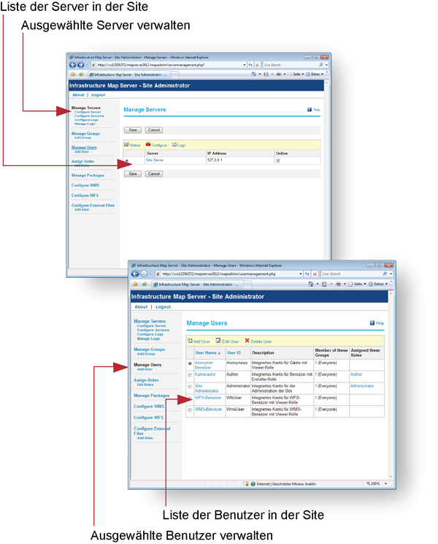
Task: Expand address bar dropdown in Manage Servers window
Action: [245, 65]
